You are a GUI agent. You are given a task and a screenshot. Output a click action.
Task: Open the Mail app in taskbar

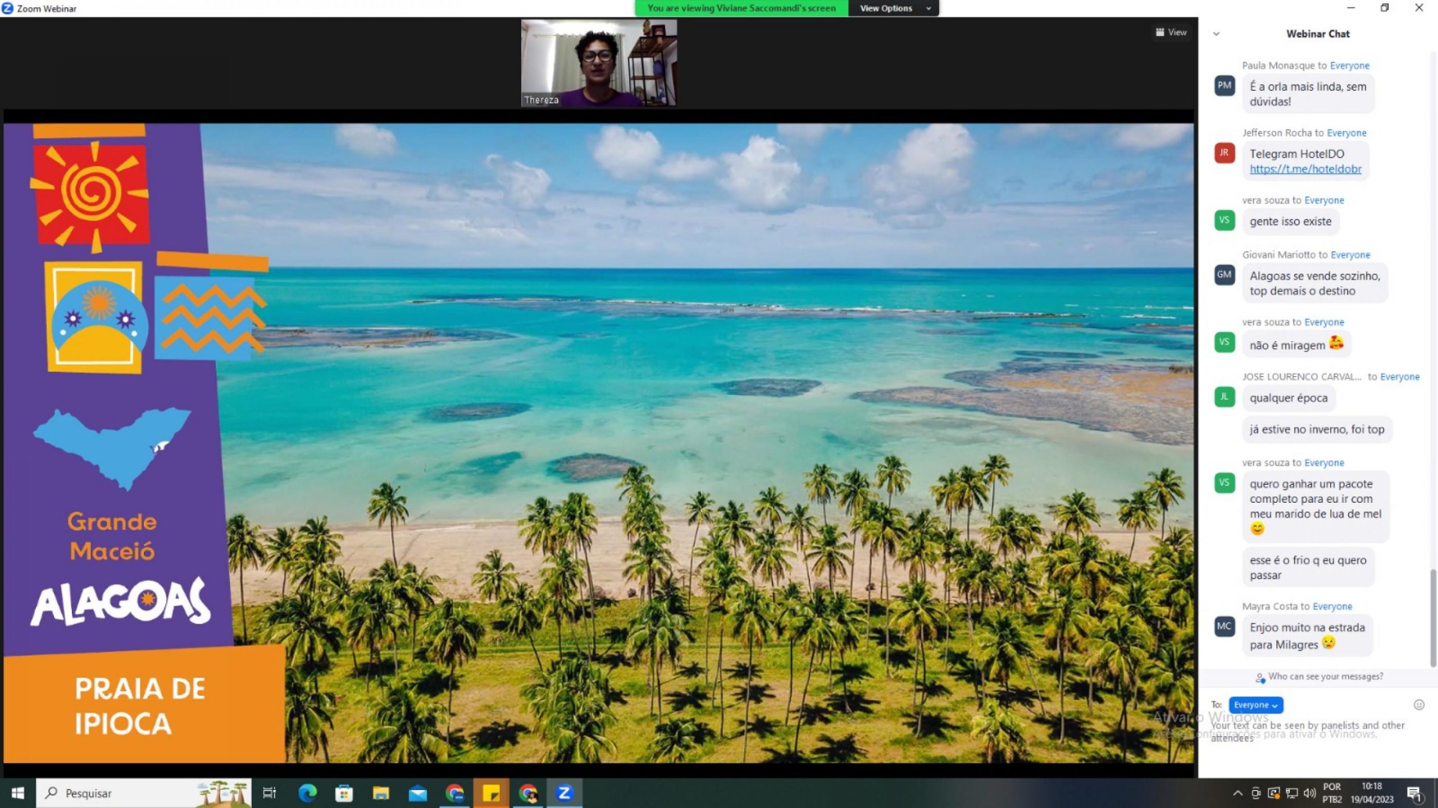pyautogui.click(x=417, y=793)
